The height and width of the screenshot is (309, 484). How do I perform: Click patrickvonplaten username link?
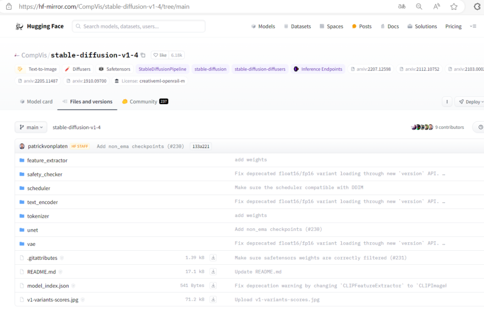click(48, 146)
